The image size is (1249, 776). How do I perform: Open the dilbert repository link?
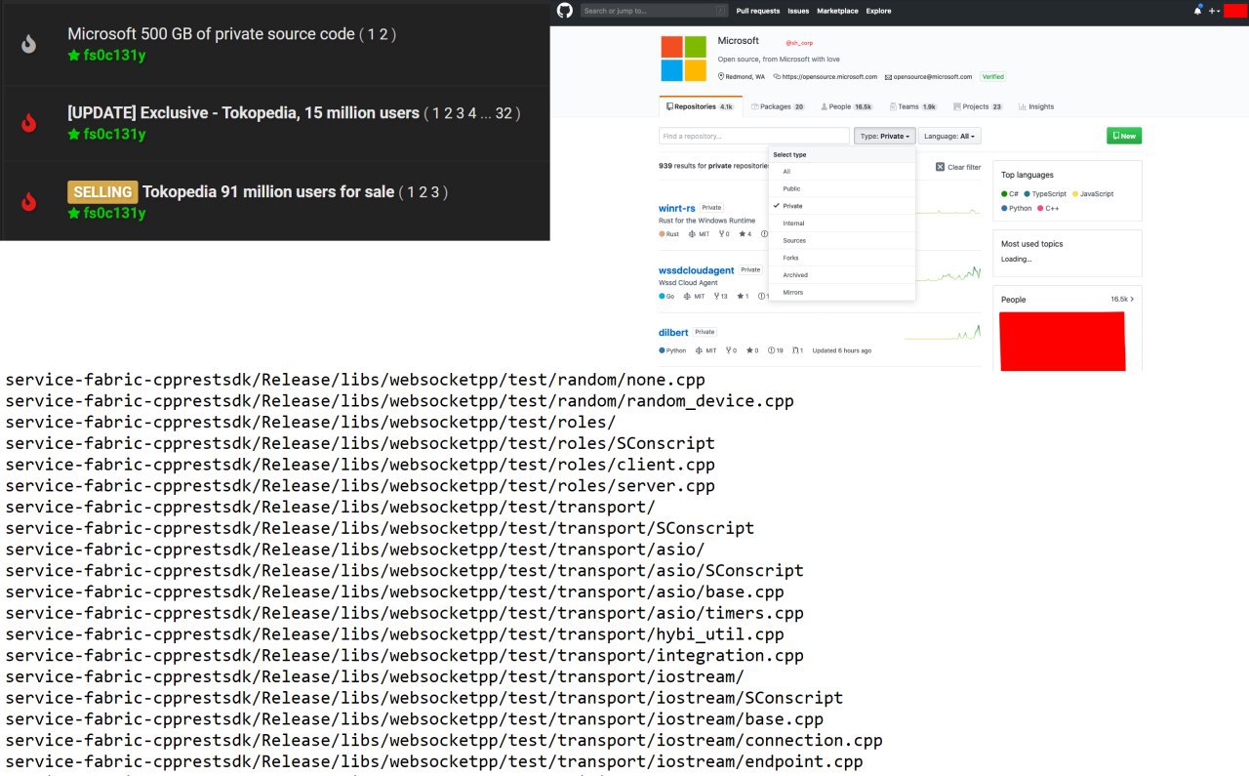pos(673,333)
